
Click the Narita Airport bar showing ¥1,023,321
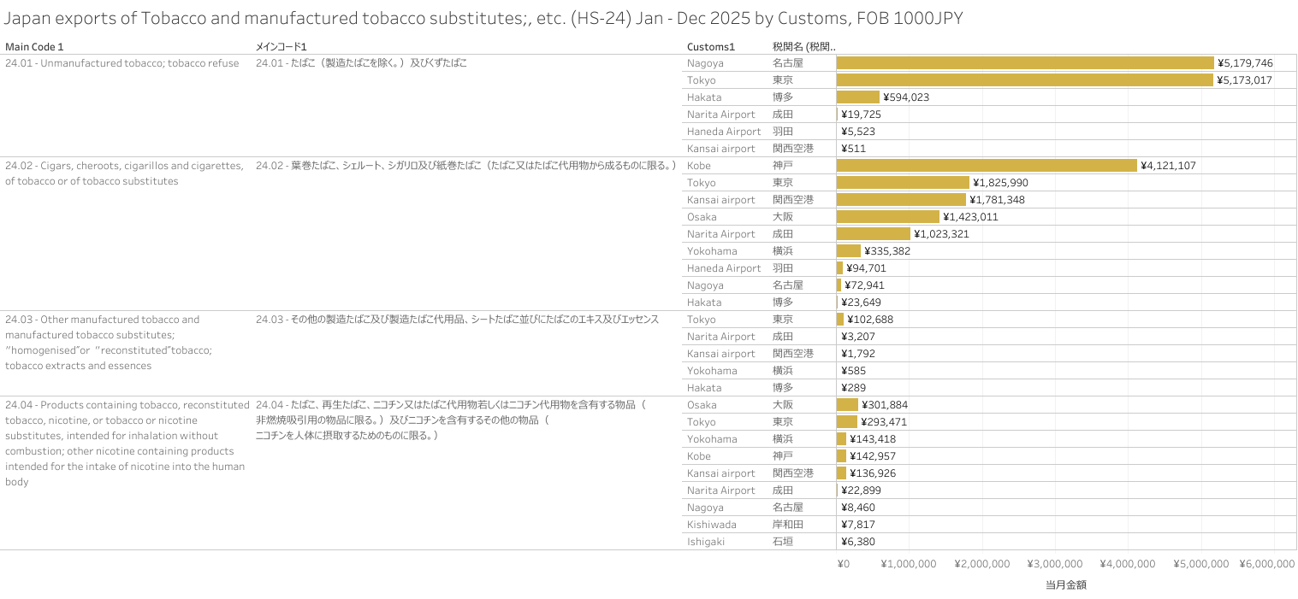(873, 234)
